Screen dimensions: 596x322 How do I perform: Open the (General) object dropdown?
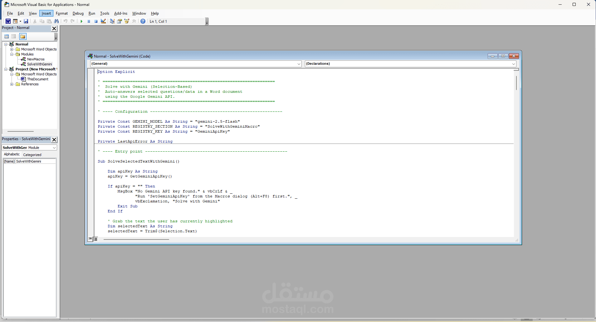point(196,64)
